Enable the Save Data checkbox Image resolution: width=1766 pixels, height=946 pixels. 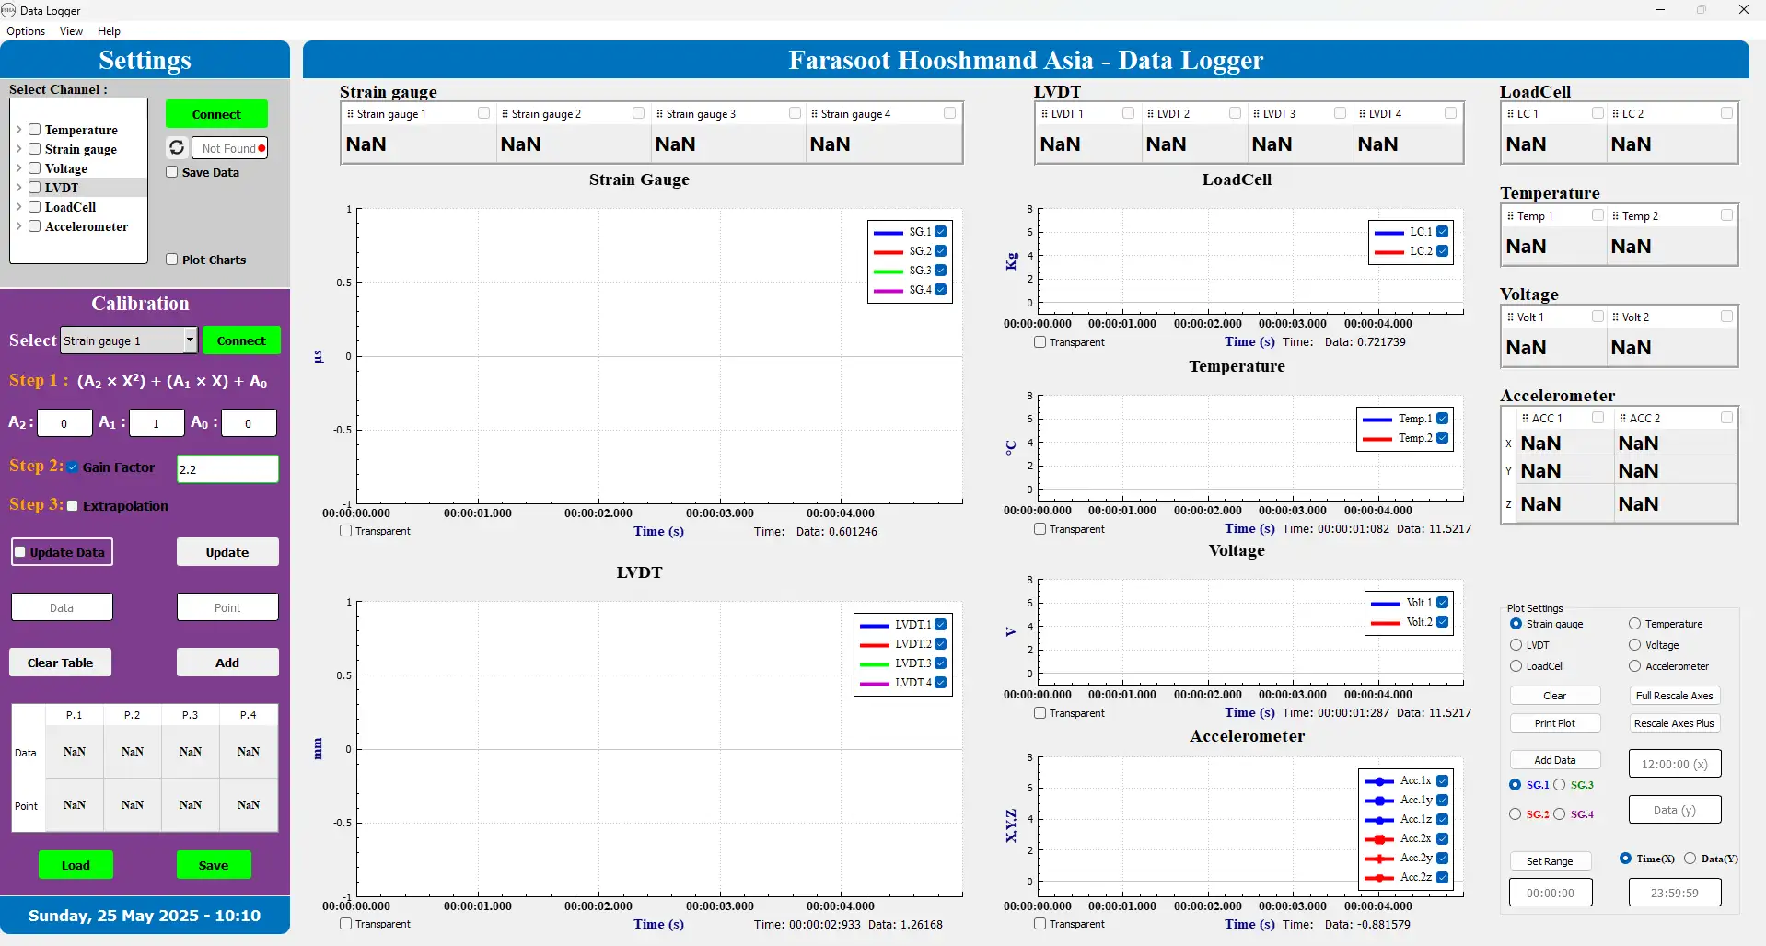tap(171, 172)
